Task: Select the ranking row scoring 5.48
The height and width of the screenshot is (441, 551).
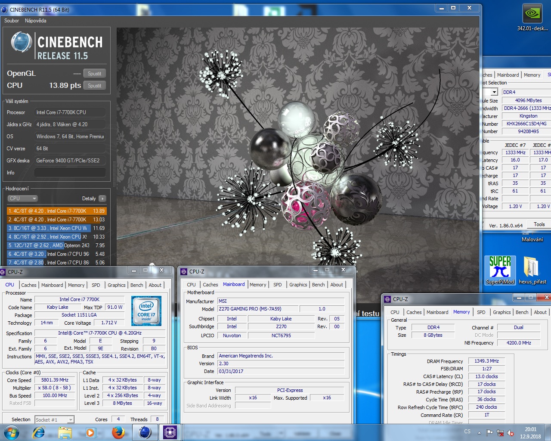Action: click(56, 254)
